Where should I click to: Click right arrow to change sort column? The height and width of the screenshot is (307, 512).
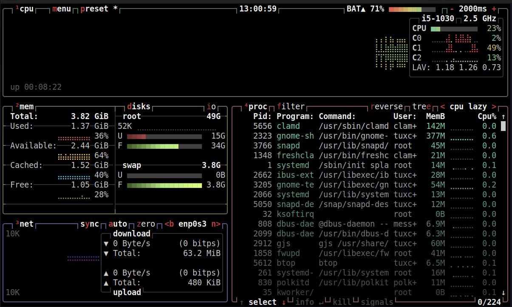point(494,106)
